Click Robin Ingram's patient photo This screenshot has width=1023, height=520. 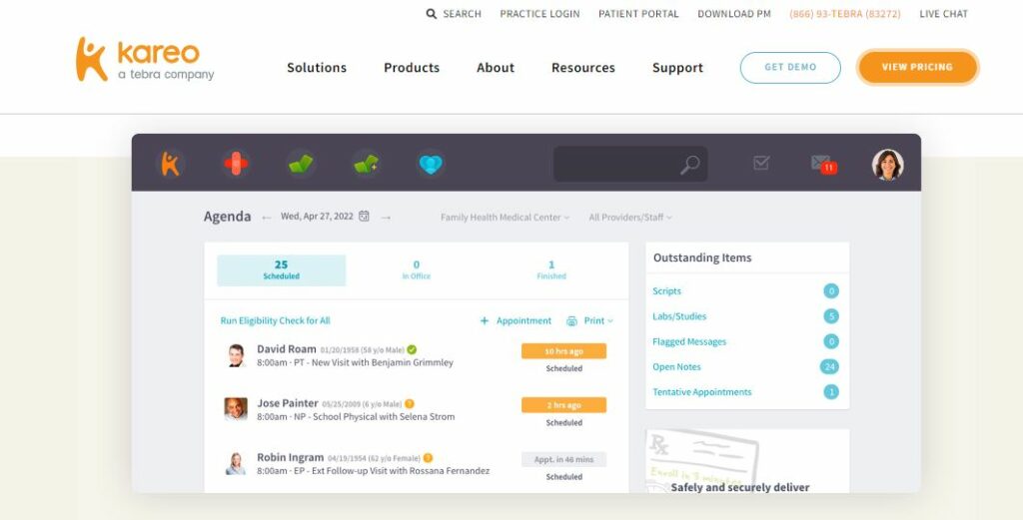(x=236, y=463)
